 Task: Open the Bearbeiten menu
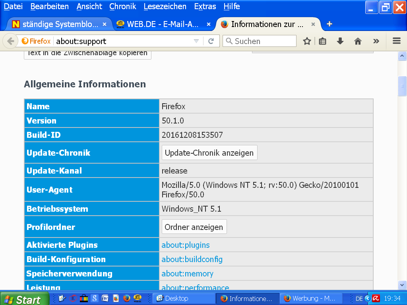coord(50,6)
